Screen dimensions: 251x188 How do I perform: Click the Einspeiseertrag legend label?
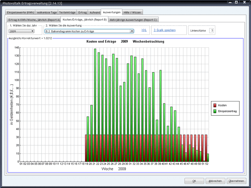point(227,111)
